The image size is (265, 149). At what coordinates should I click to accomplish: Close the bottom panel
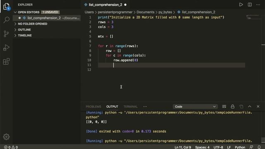click(x=258, y=106)
